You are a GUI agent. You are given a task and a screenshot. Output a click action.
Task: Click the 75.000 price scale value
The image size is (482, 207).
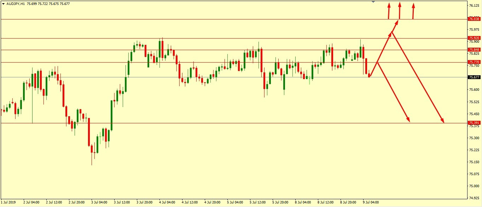tap(474, 186)
